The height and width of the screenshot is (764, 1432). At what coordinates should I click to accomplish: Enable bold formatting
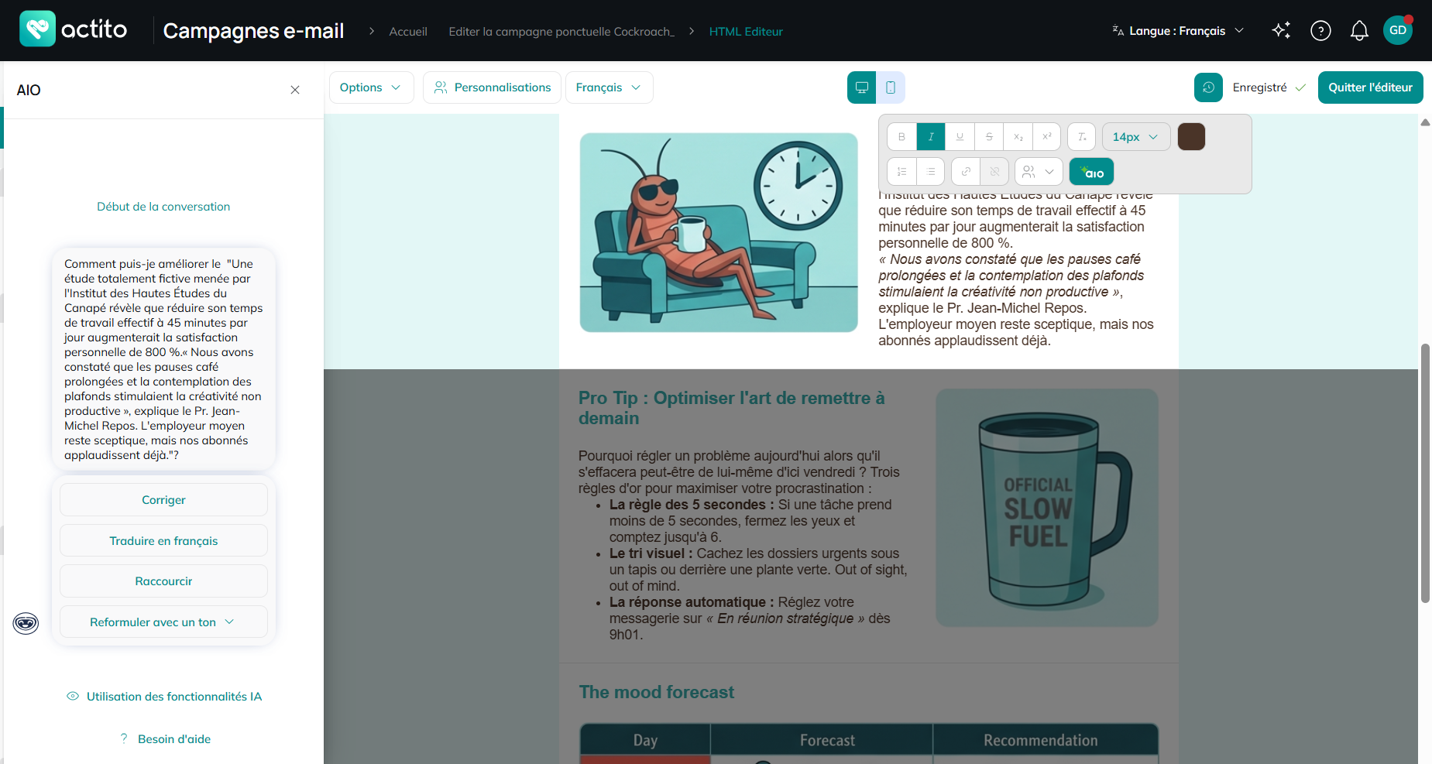click(901, 136)
